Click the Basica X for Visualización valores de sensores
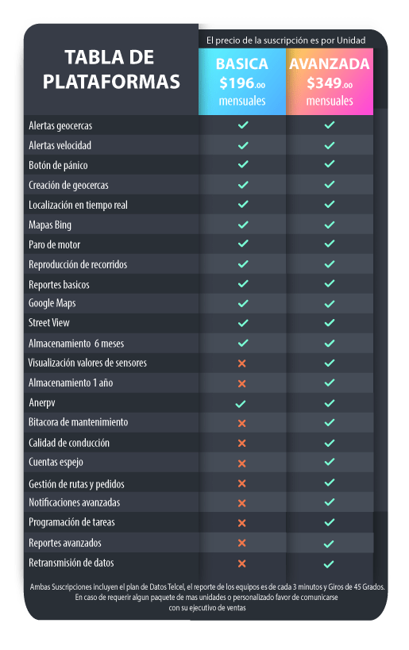 [242, 363]
